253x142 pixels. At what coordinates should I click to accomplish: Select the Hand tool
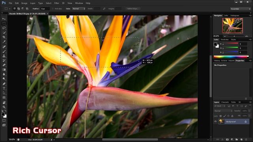click(4, 103)
